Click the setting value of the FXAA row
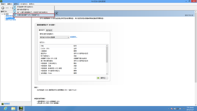Viewport: 197px width, 111px height. pyautogui.click(x=75, y=73)
